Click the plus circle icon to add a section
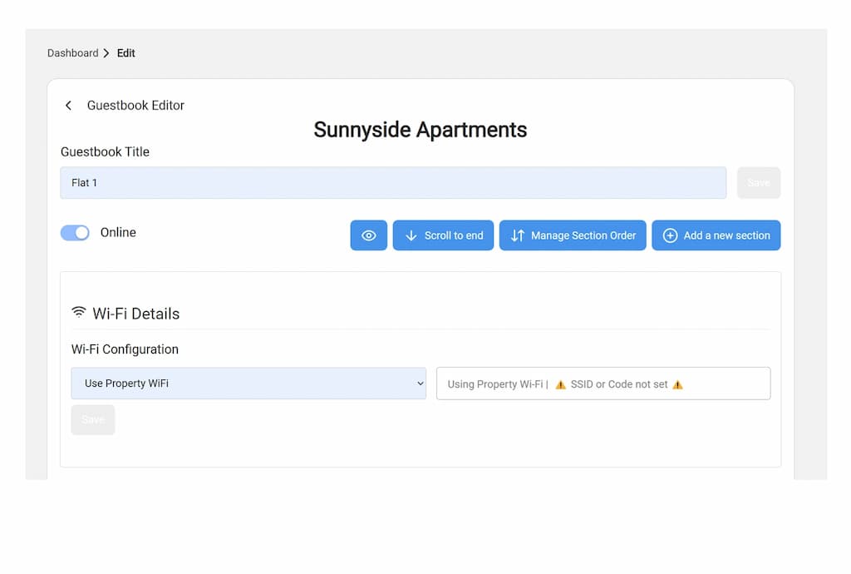Viewport: 851px width, 574px height. pyautogui.click(x=670, y=235)
